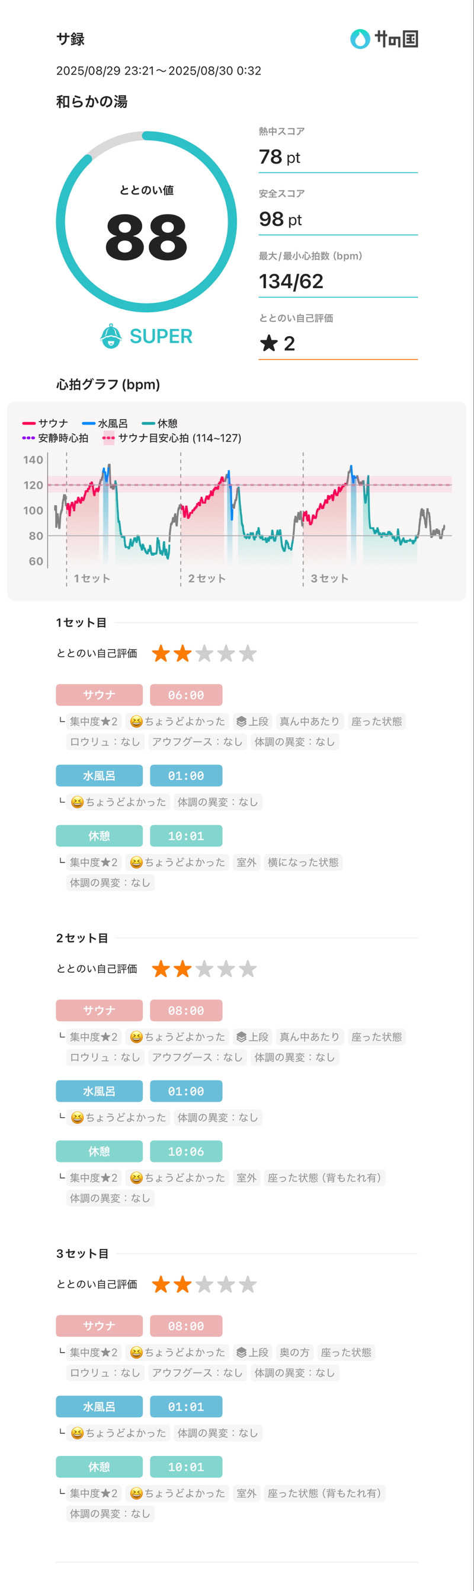The image size is (474, 1591).
Task: Click the smiley emoji in set 1 water bath
Action: [x=77, y=802]
